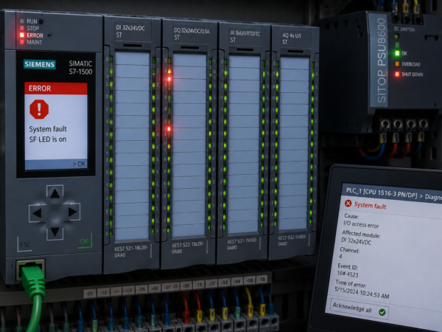Click terminal label -11 on the terminal strip

(x=199, y=284)
